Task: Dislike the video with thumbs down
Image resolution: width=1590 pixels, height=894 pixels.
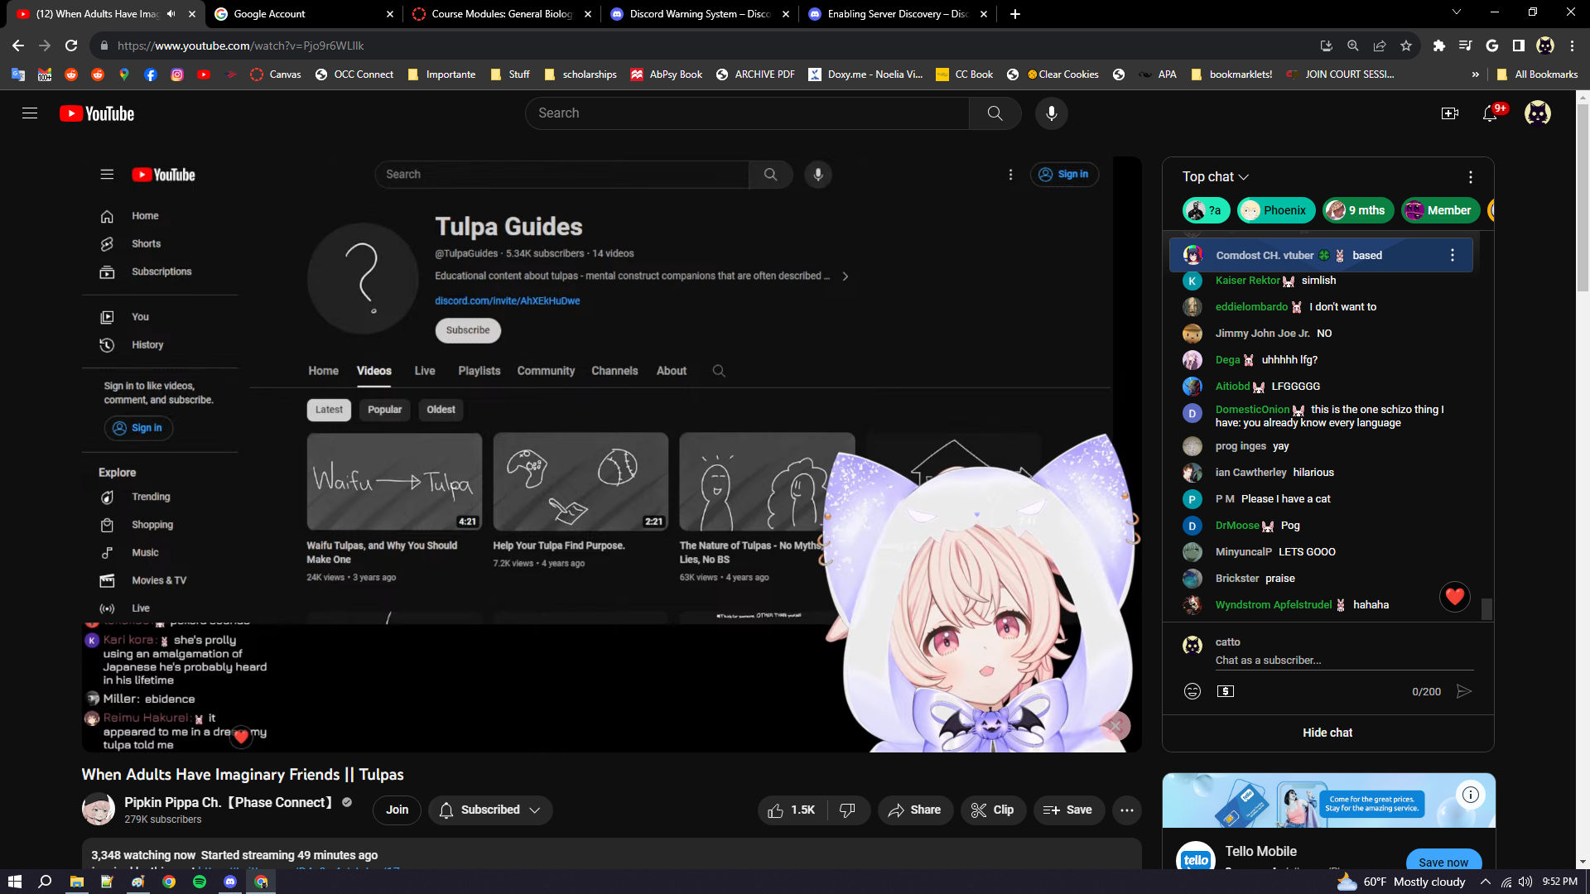Action: (x=847, y=810)
